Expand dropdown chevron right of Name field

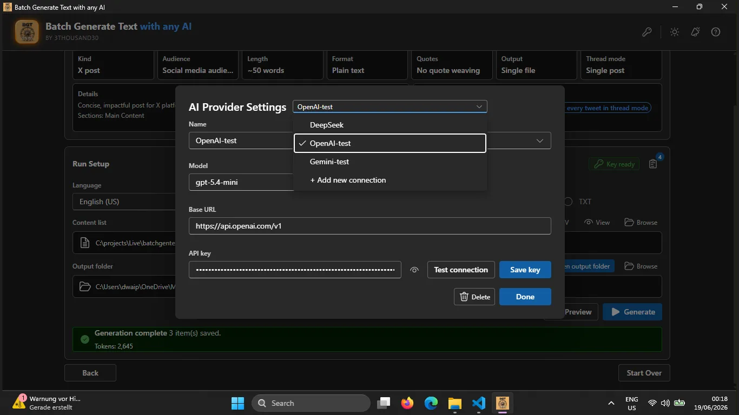[x=540, y=140]
